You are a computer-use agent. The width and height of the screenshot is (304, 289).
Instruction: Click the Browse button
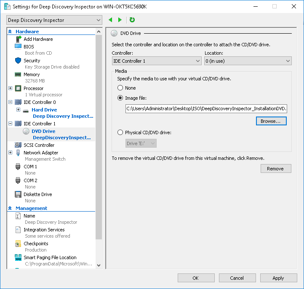click(x=271, y=121)
